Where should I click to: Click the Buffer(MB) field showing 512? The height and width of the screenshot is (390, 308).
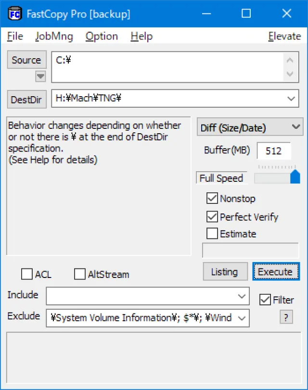click(274, 151)
